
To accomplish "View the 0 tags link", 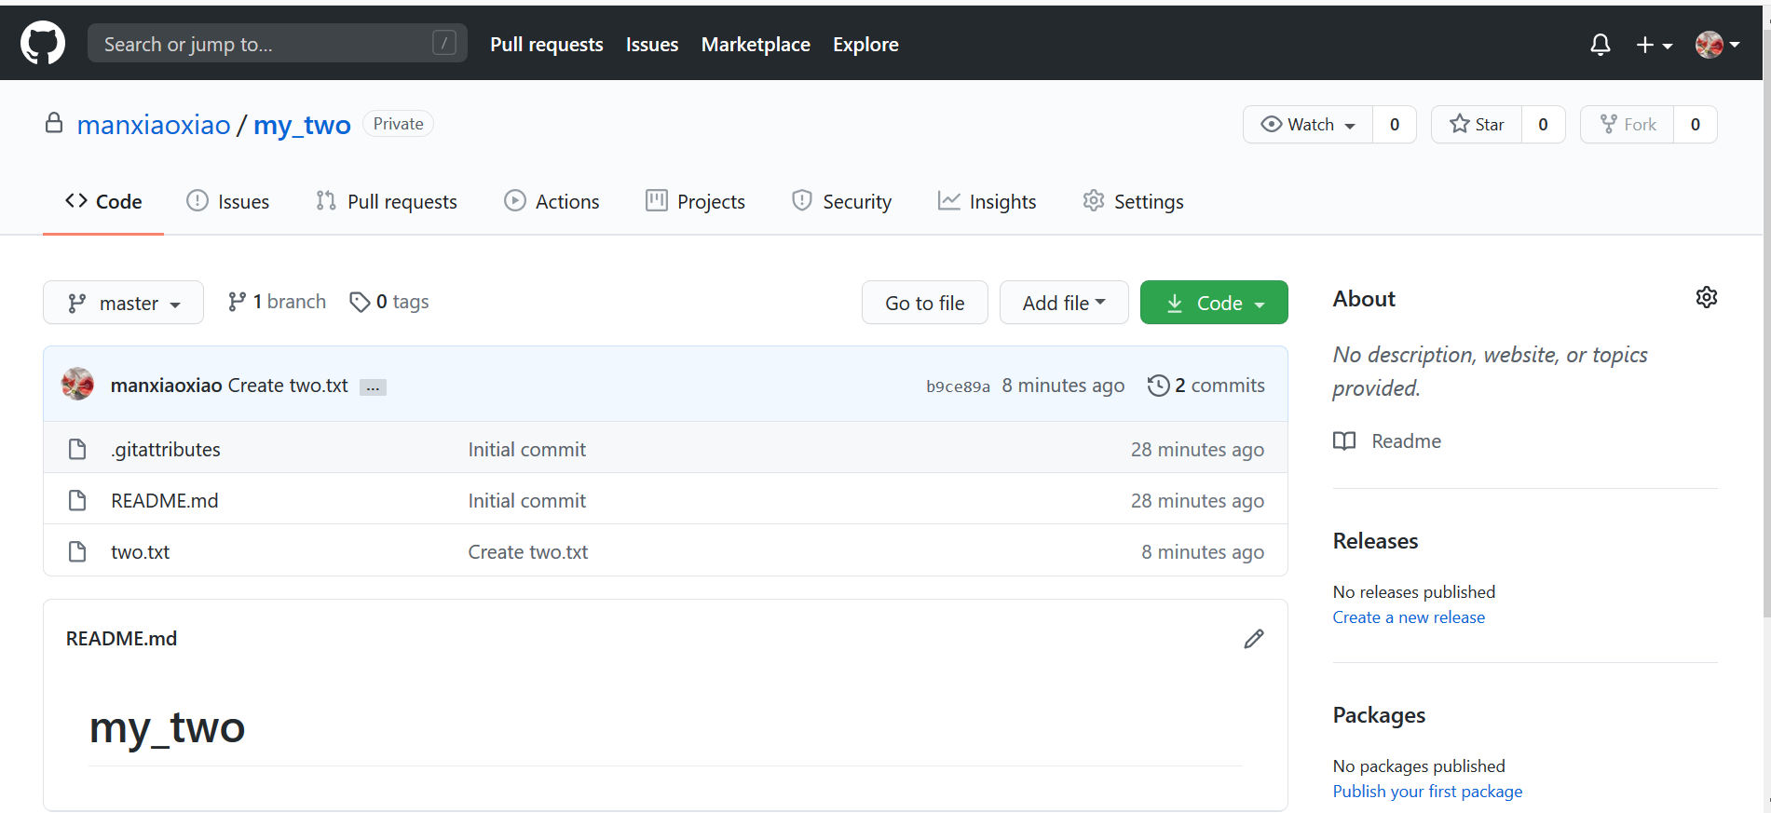I will [x=389, y=302].
